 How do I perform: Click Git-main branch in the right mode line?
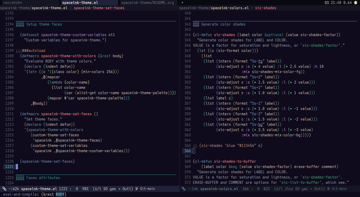(x=337, y=189)
